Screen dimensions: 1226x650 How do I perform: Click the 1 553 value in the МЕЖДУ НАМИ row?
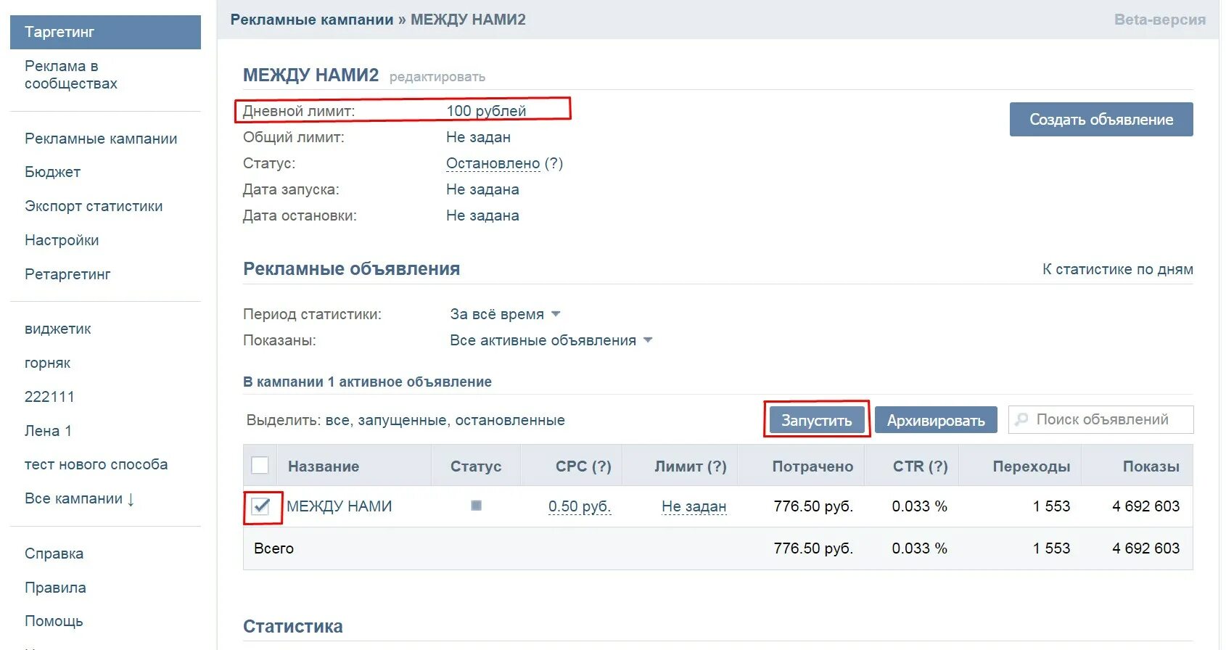[x=1052, y=506]
